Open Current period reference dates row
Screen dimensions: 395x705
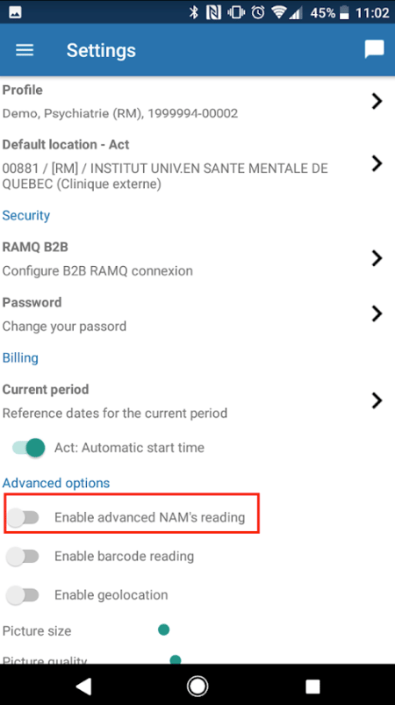pyautogui.click(x=197, y=400)
